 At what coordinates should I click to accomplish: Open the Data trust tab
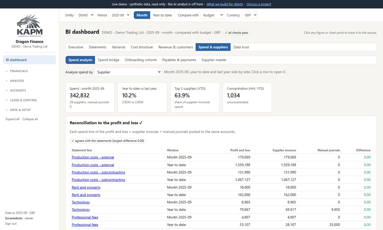241,47
